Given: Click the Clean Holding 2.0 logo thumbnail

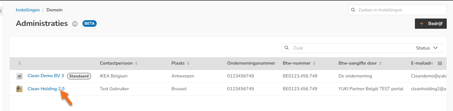Looking at the screenshot, I should click(x=19, y=89).
